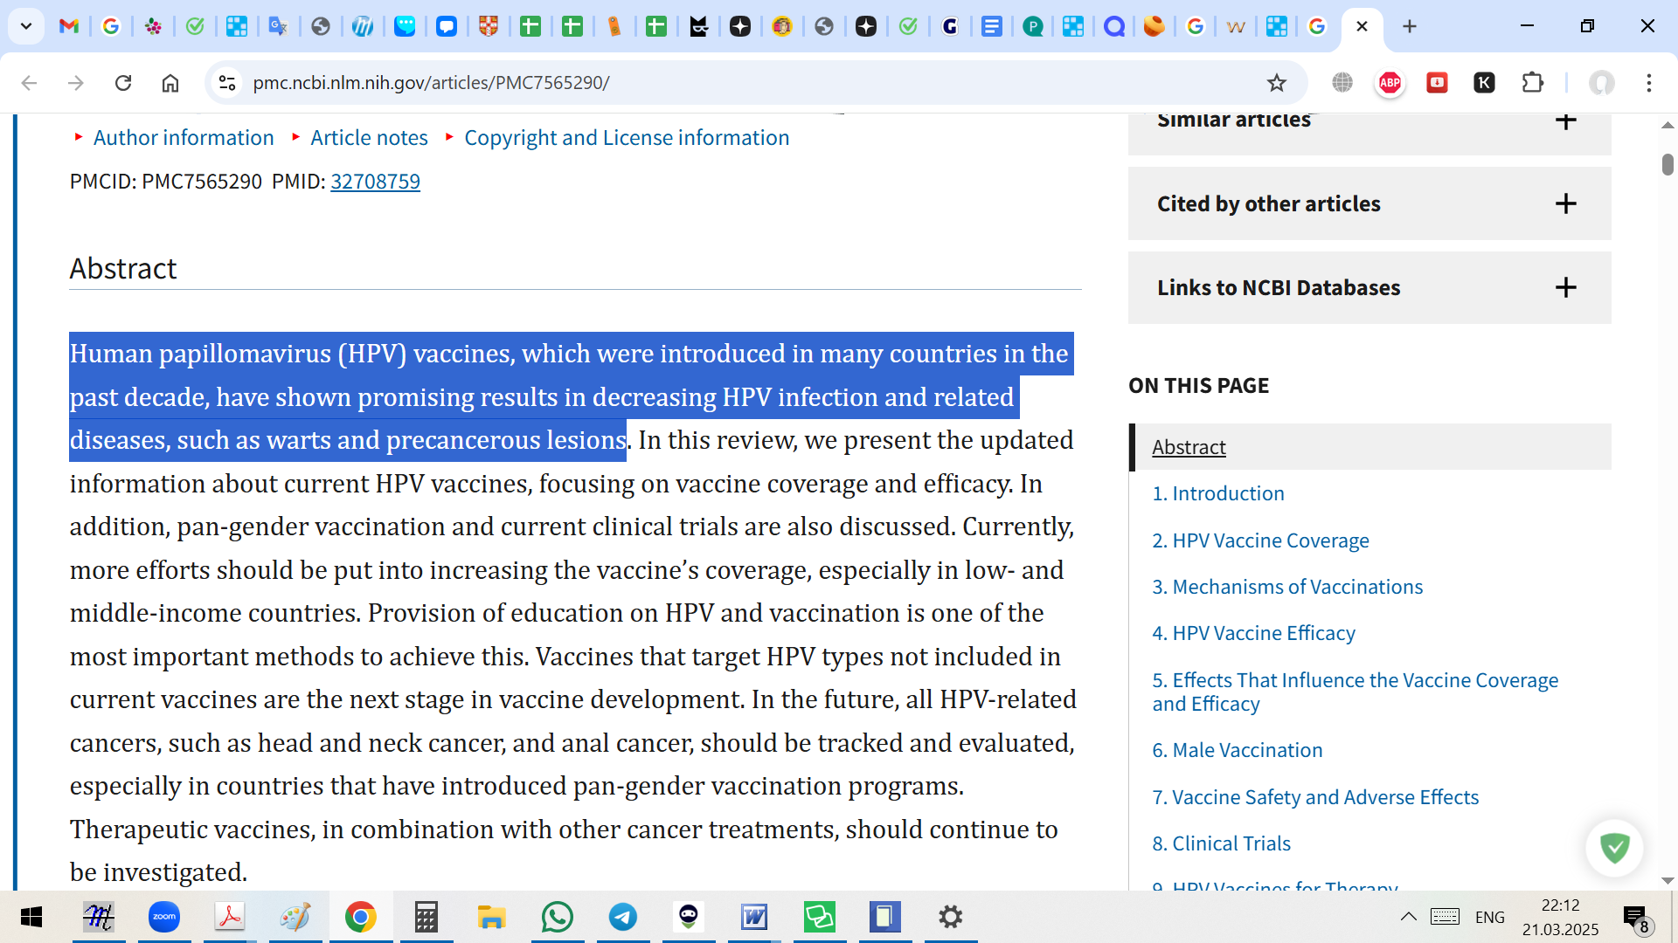Screen dimensions: 1678x943
Task: Open Chrome's three-dot menu
Action: [1648, 83]
